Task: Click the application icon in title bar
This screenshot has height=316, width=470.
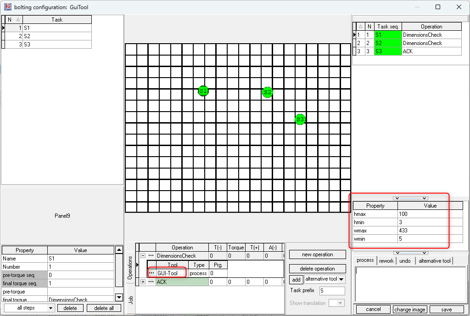Action: coord(8,7)
